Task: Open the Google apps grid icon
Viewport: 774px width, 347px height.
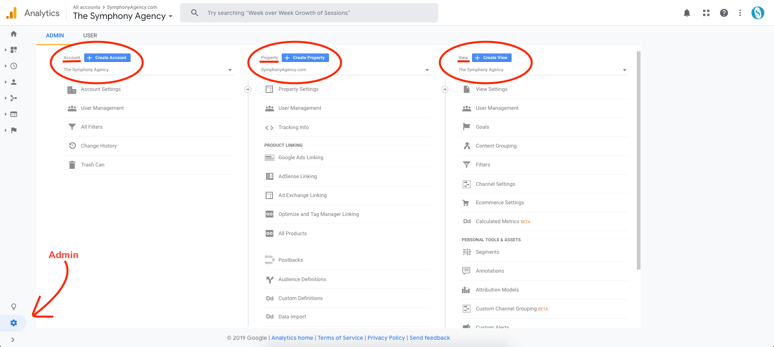Action: pos(706,13)
